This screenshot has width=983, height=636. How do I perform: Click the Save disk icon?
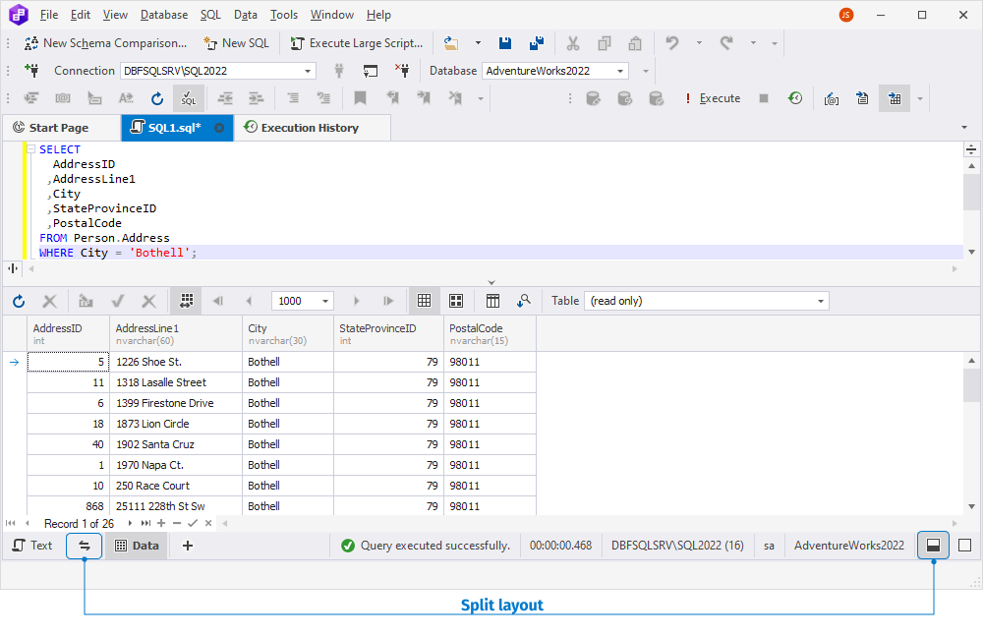pos(504,43)
